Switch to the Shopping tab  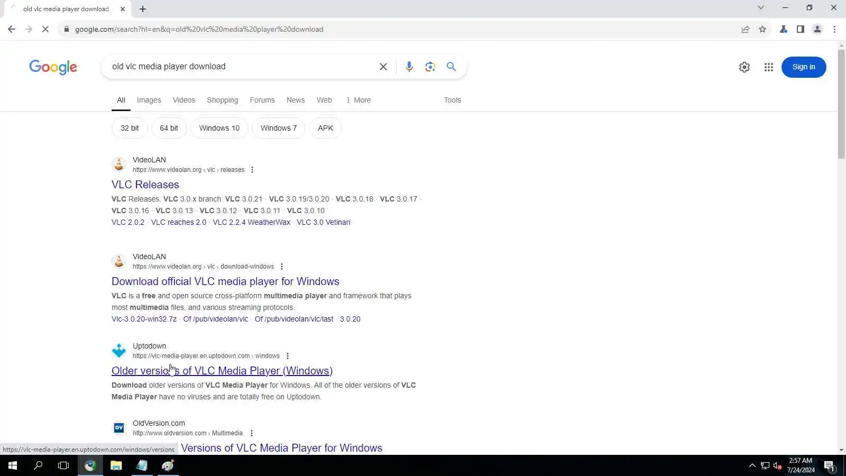coord(222,100)
